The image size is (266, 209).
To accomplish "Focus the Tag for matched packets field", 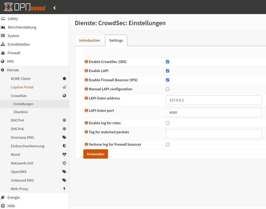I will click(x=214, y=134).
